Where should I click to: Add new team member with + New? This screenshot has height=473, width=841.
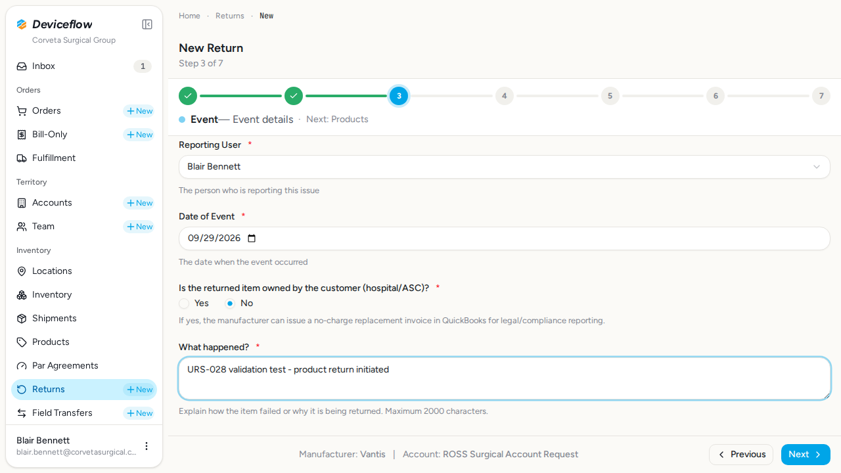[139, 227]
